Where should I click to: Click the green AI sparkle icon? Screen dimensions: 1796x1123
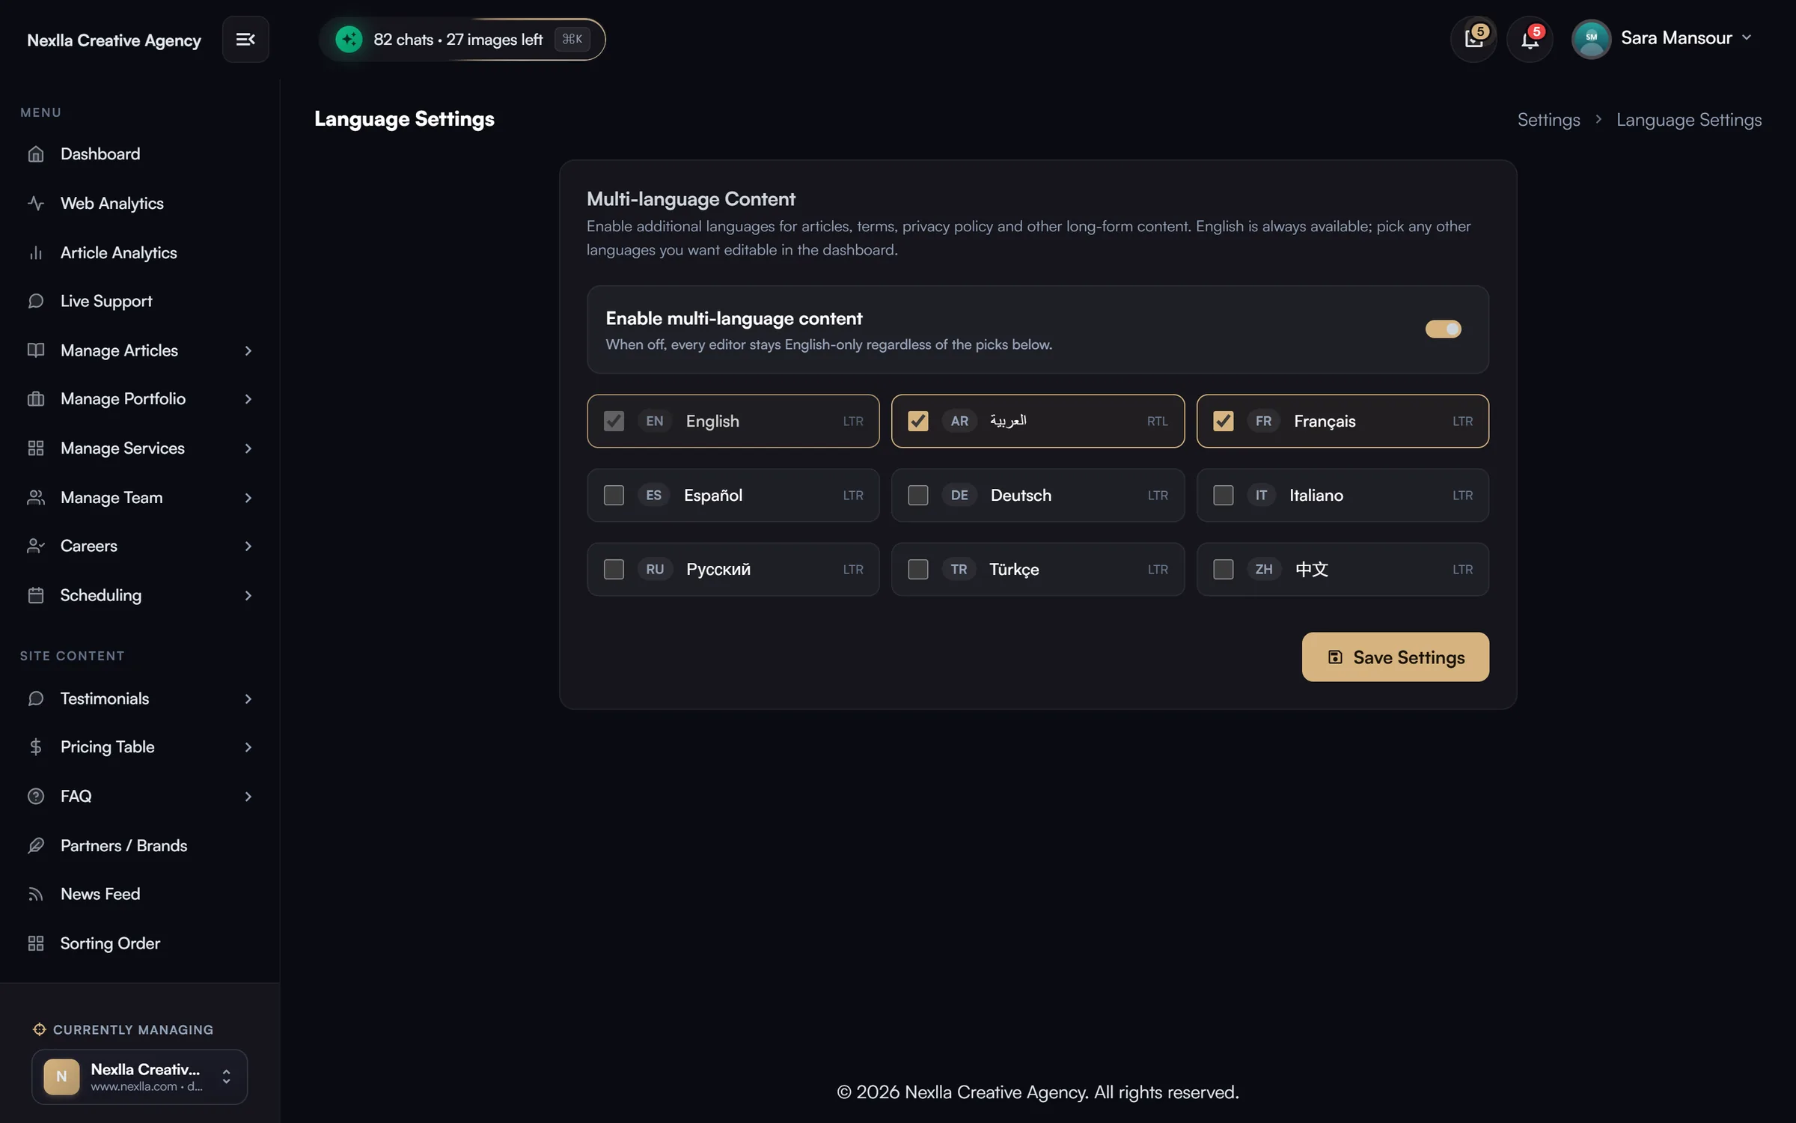[x=349, y=39]
